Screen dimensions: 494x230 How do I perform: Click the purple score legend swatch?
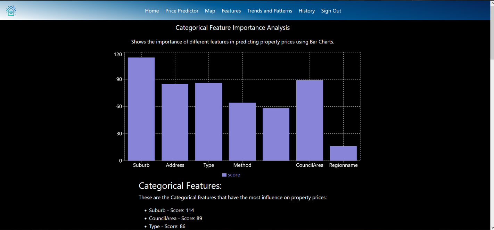point(224,175)
